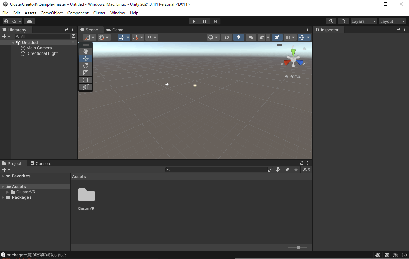The height and width of the screenshot is (259, 409).
Task: Pause play mode button
Action: pyautogui.click(x=204, y=21)
